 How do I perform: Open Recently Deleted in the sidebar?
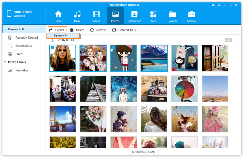(26, 38)
